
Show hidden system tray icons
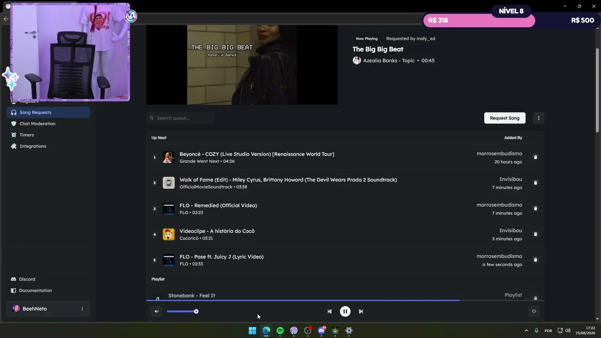click(526, 330)
